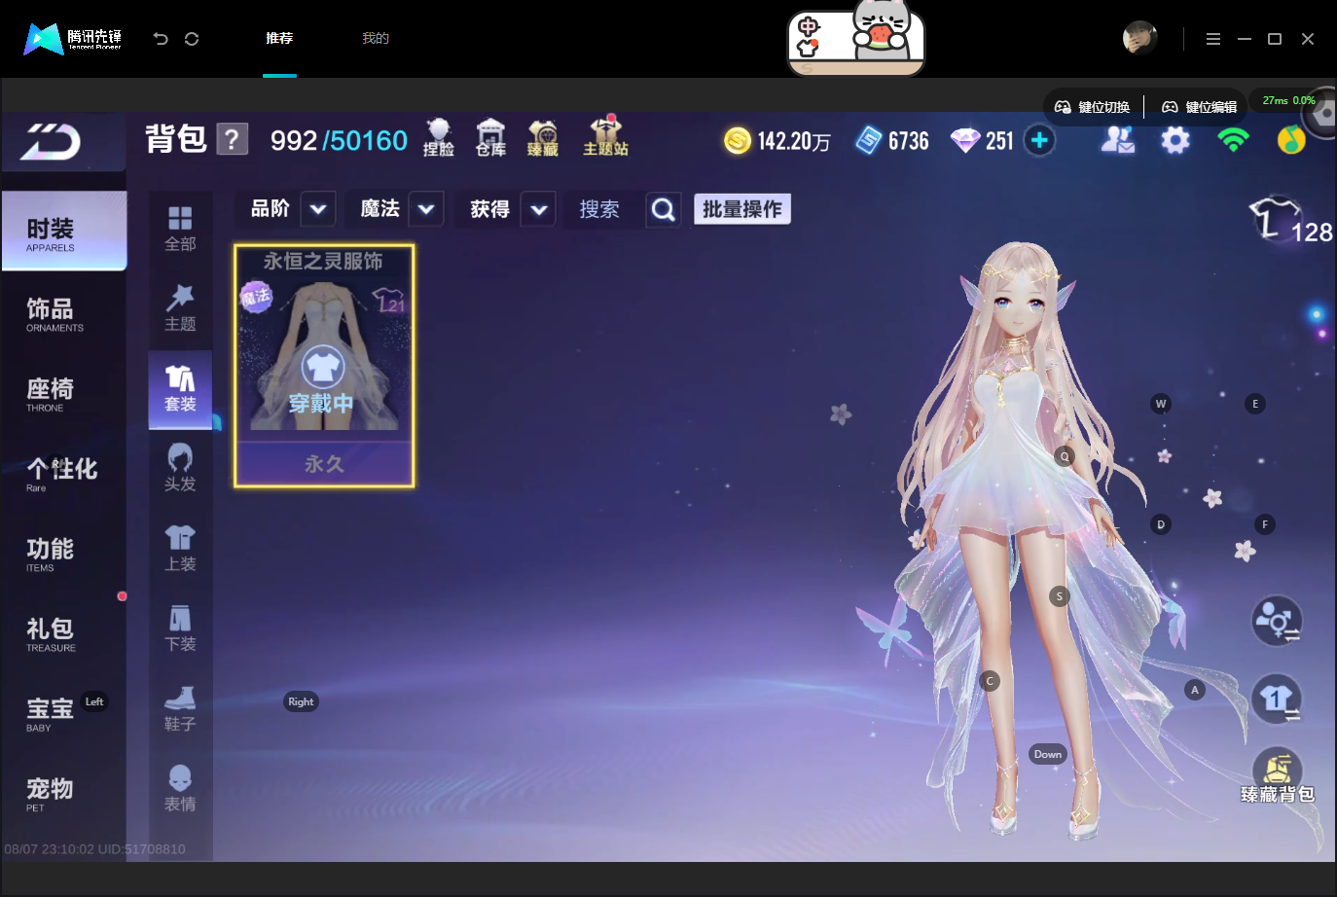Click the outfit preset 1 switch icon
Image resolution: width=1337 pixels, height=897 pixels.
[1277, 700]
